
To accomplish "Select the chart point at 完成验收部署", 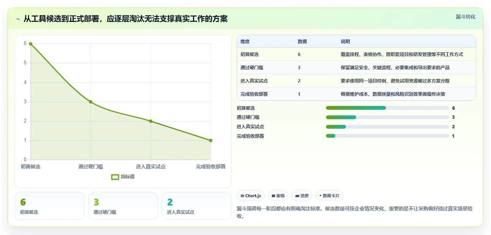I will 211,140.
